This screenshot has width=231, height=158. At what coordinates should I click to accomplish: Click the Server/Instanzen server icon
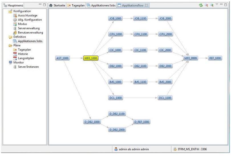point(15,67)
